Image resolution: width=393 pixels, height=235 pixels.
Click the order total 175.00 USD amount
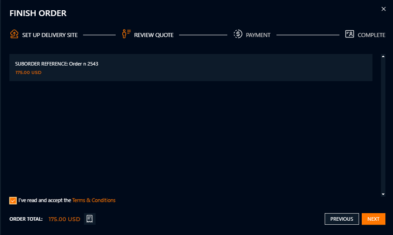click(x=64, y=219)
